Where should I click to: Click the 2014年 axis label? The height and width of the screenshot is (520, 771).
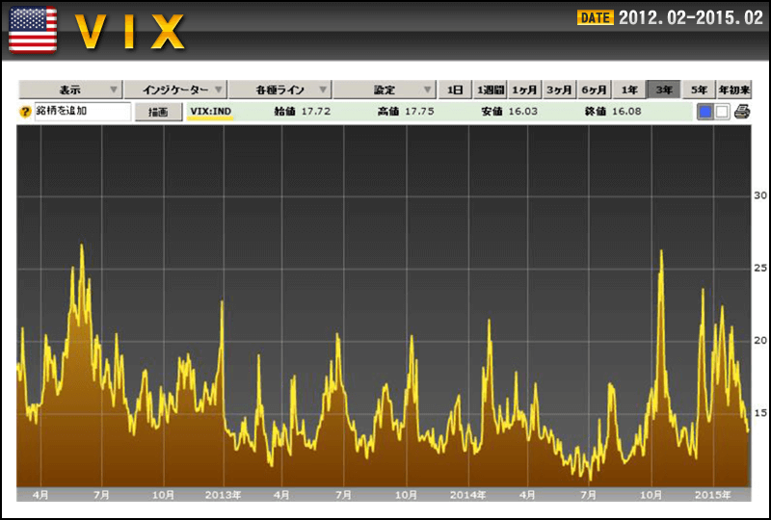[x=467, y=495]
